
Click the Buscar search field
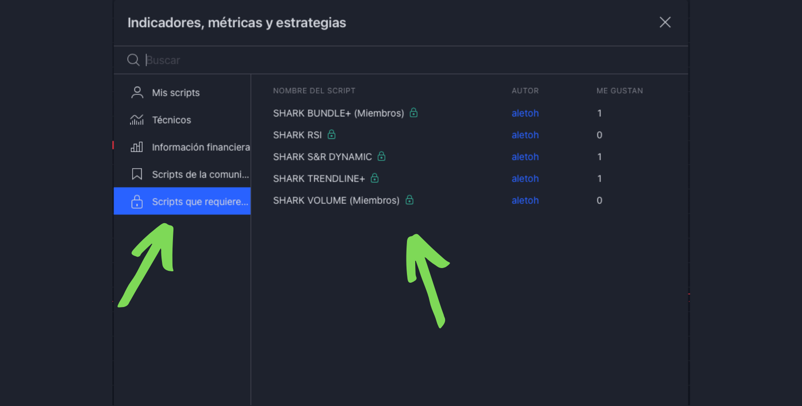pyautogui.click(x=367, y=60)
